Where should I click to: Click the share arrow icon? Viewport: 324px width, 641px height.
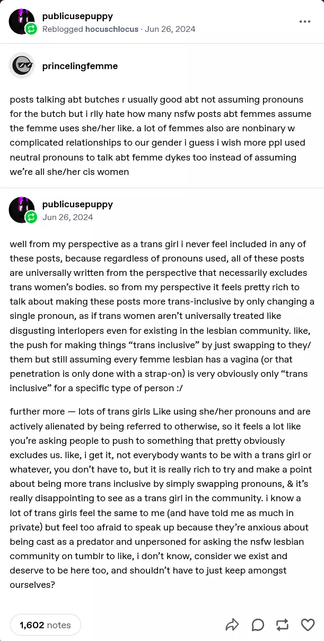click(232, 625)
